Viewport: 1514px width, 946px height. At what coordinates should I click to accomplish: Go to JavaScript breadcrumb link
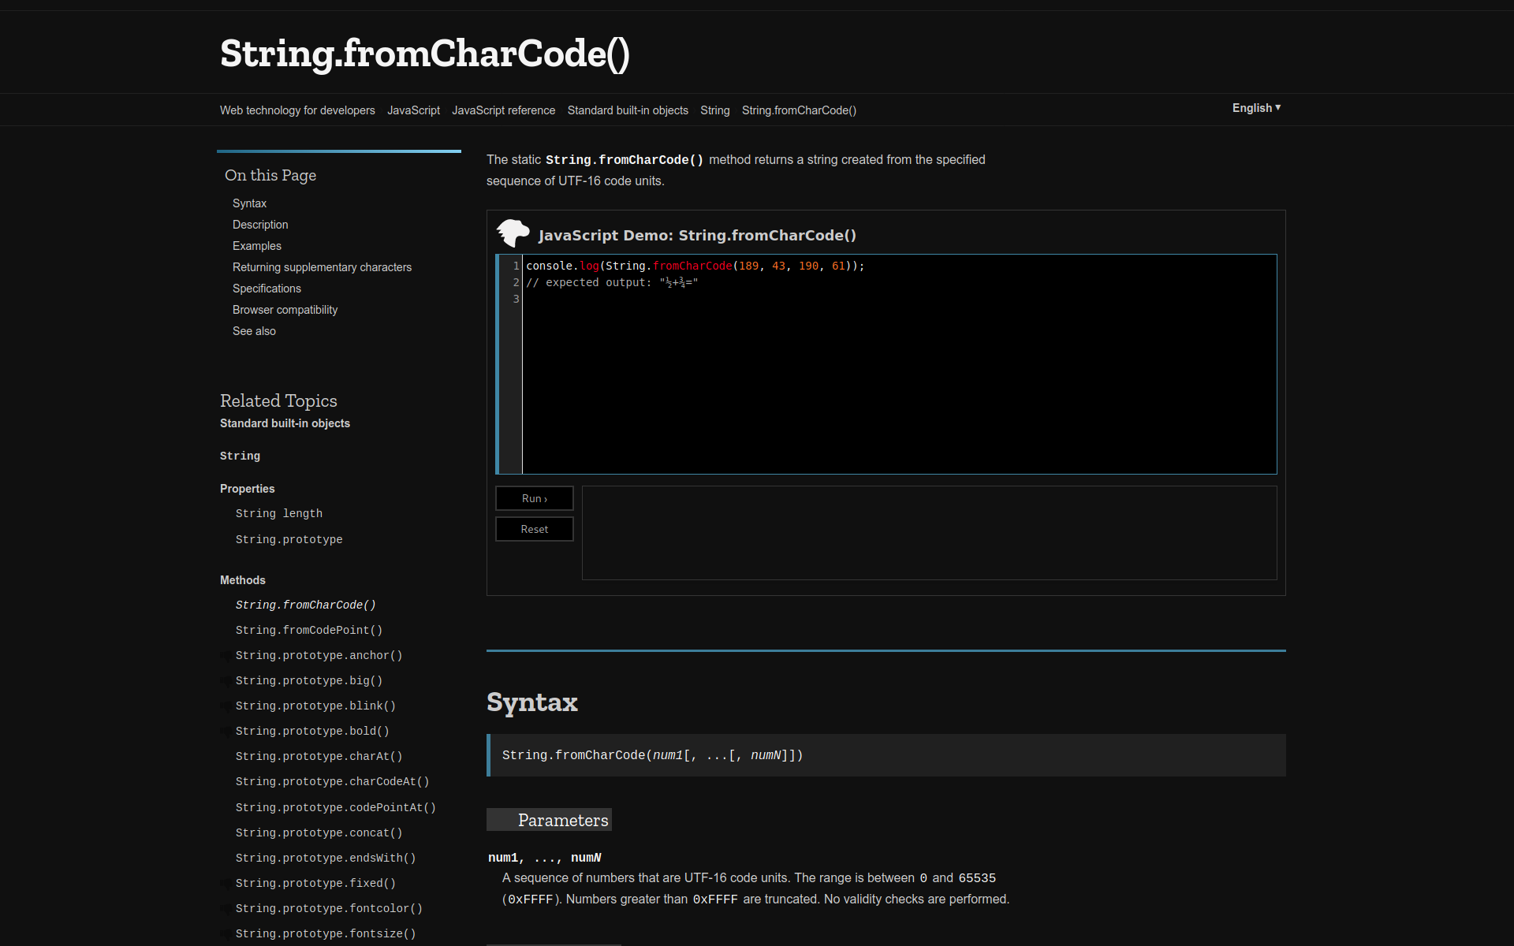(413, 110)
